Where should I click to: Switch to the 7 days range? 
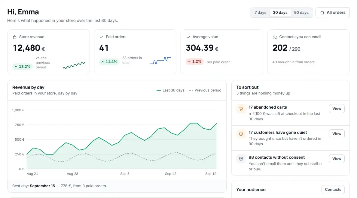pyautogui.click(x=260, y=13)
